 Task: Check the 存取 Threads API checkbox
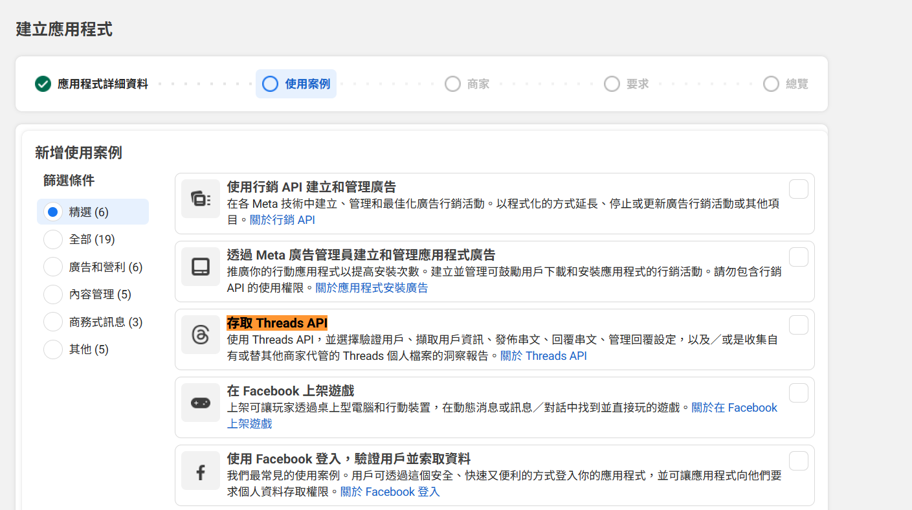(798, 325)
